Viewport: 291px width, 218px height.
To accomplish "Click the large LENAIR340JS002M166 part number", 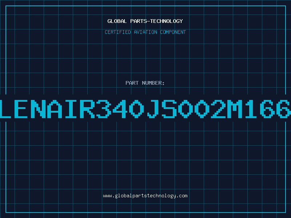I will click(145, 109).
